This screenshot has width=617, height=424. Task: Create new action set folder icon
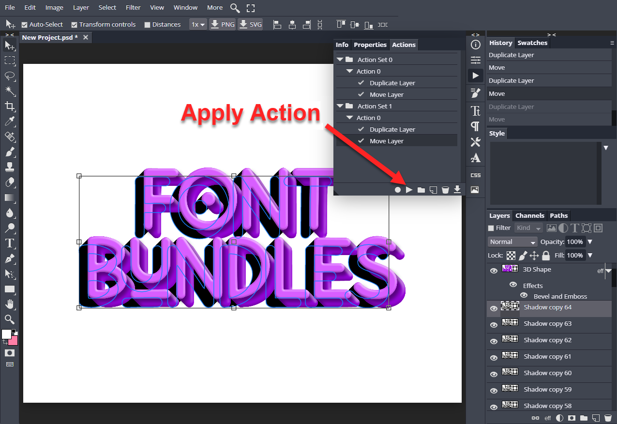(x=421, y=190)
